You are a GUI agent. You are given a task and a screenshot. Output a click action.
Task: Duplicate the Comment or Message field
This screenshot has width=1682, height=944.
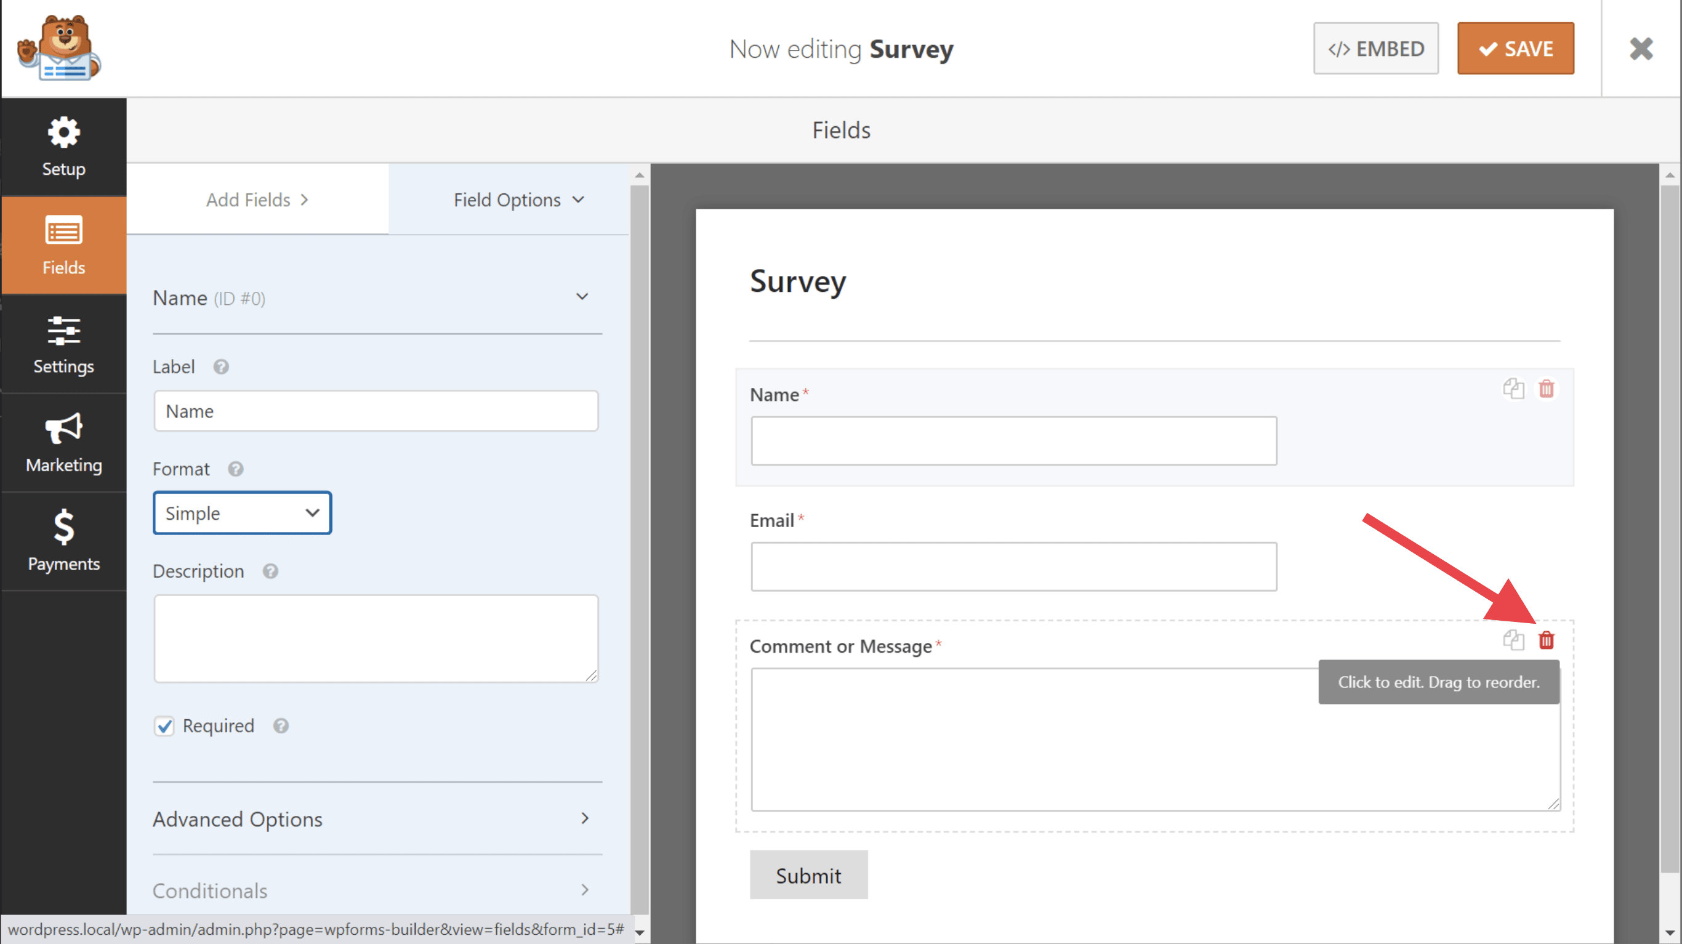tap(1513, 640)
